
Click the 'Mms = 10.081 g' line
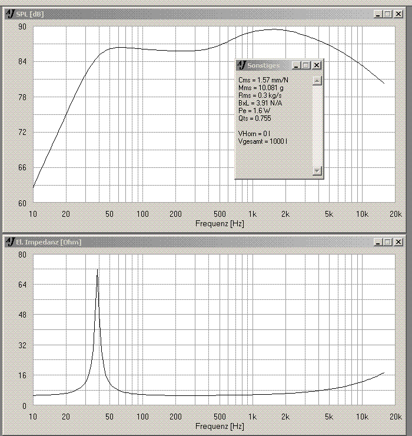pos(261,88)
